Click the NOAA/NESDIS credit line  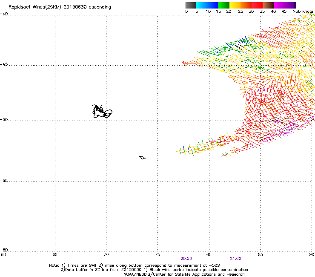(184, 274)
